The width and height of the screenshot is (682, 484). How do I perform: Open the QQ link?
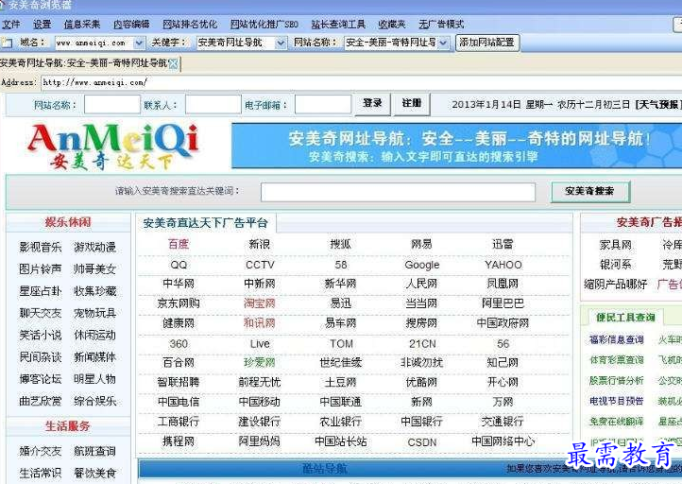tap(179, 265)
